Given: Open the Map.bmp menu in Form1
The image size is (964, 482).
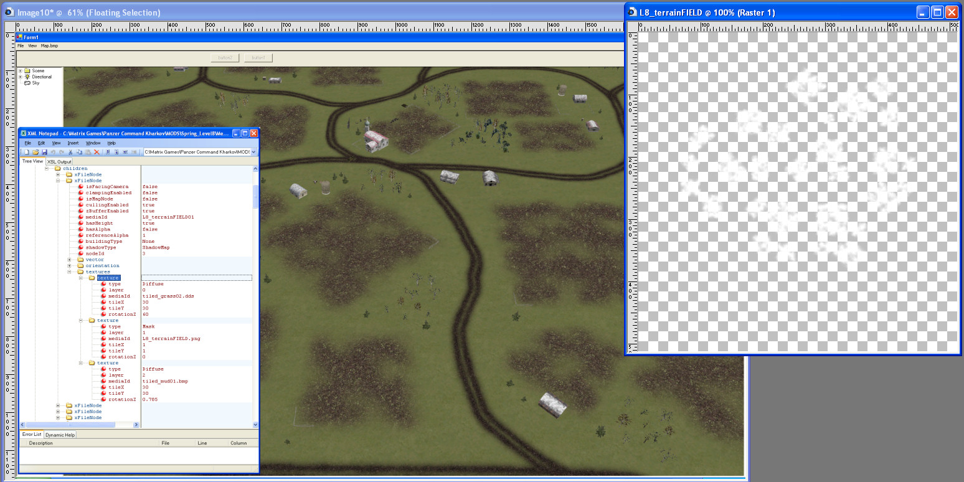Looking at the screenshot, I should (49, 46).
